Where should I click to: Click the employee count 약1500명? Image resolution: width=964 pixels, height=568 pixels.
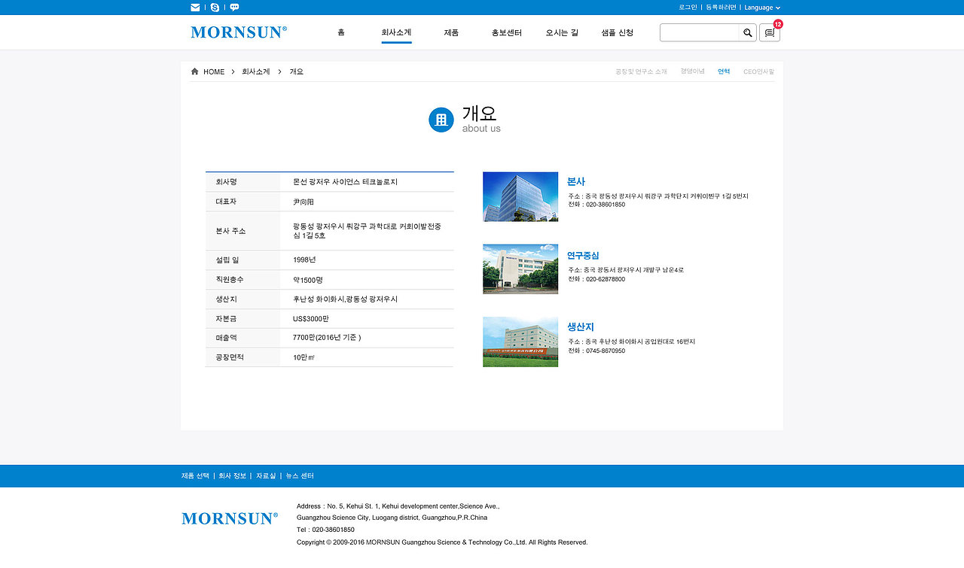click(x=308, y=280)
